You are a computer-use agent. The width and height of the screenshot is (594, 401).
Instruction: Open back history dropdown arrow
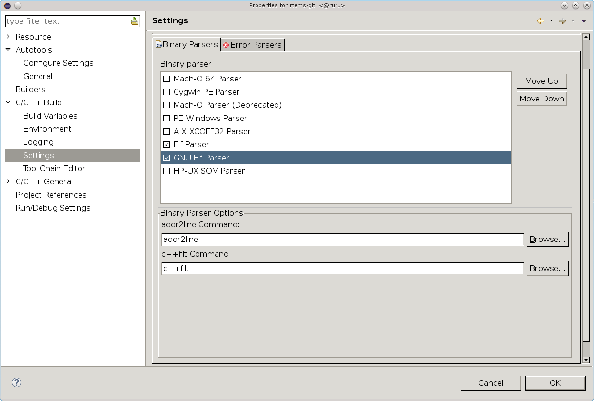point(551,21)
